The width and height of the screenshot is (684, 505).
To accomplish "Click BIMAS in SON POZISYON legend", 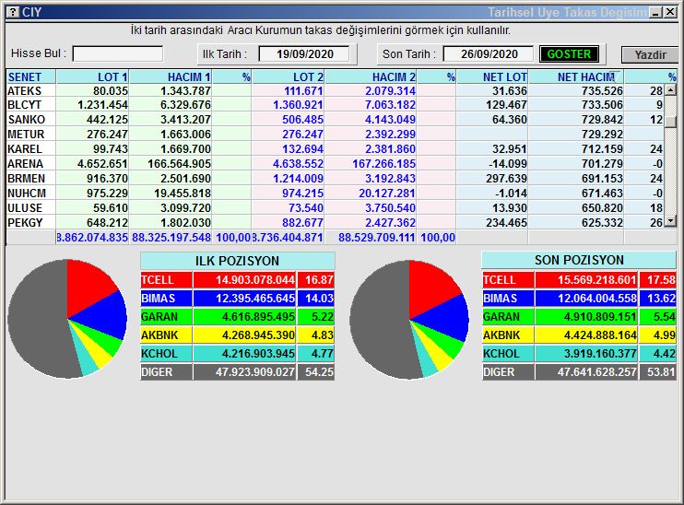I will [x=508, y=299].
